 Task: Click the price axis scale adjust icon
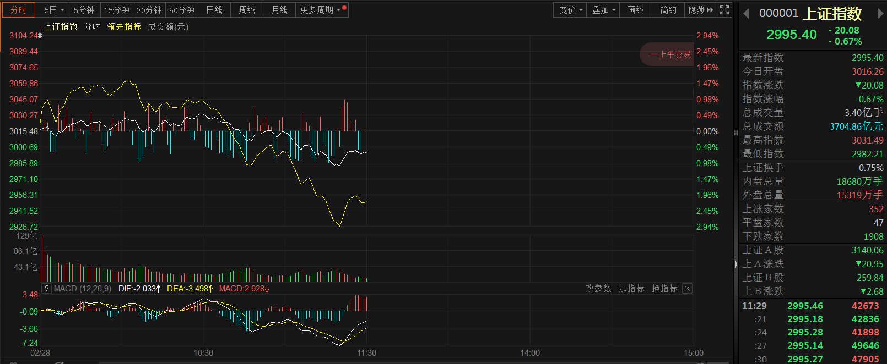[40, 36]
